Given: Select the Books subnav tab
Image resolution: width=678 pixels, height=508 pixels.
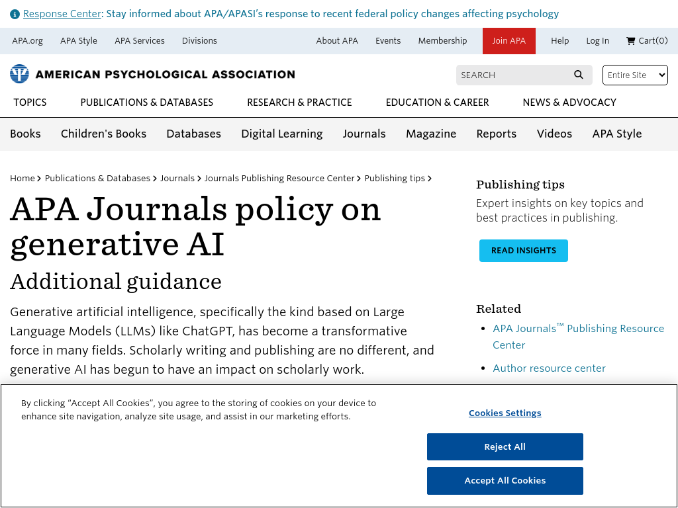Looking at the screenshot, I should [26, 134].
